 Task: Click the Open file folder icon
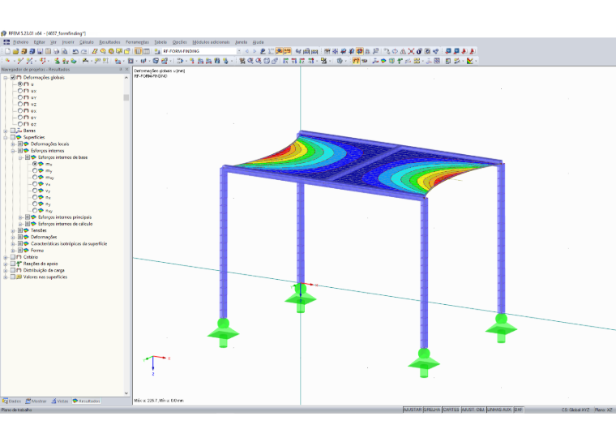15,51
